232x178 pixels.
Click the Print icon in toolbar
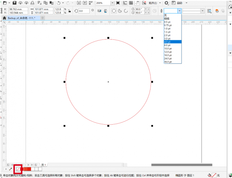[x=32, y=3]
